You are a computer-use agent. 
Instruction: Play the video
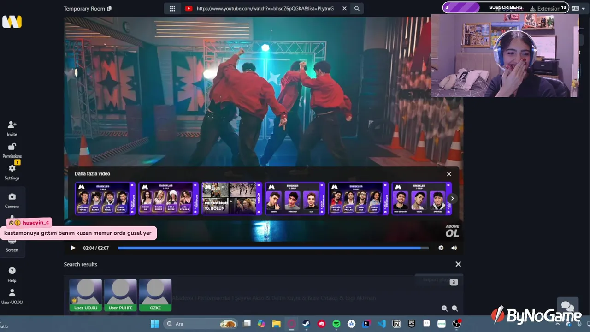tap(73, 248)
